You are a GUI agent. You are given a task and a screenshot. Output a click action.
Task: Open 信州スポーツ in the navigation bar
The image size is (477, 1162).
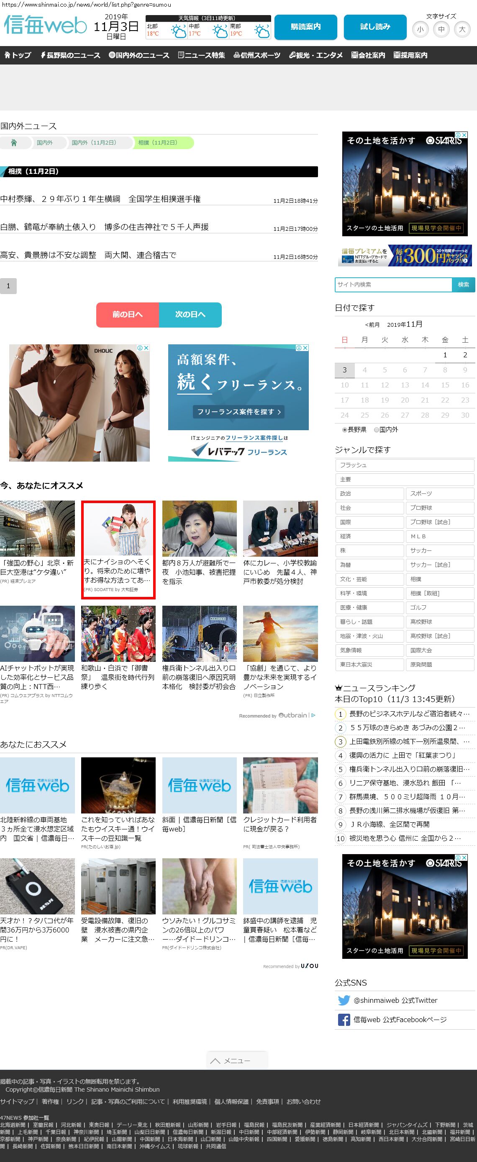(257, 55)
